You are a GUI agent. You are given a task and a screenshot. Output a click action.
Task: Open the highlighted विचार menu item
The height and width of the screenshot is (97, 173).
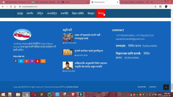(x=101, y=13)
